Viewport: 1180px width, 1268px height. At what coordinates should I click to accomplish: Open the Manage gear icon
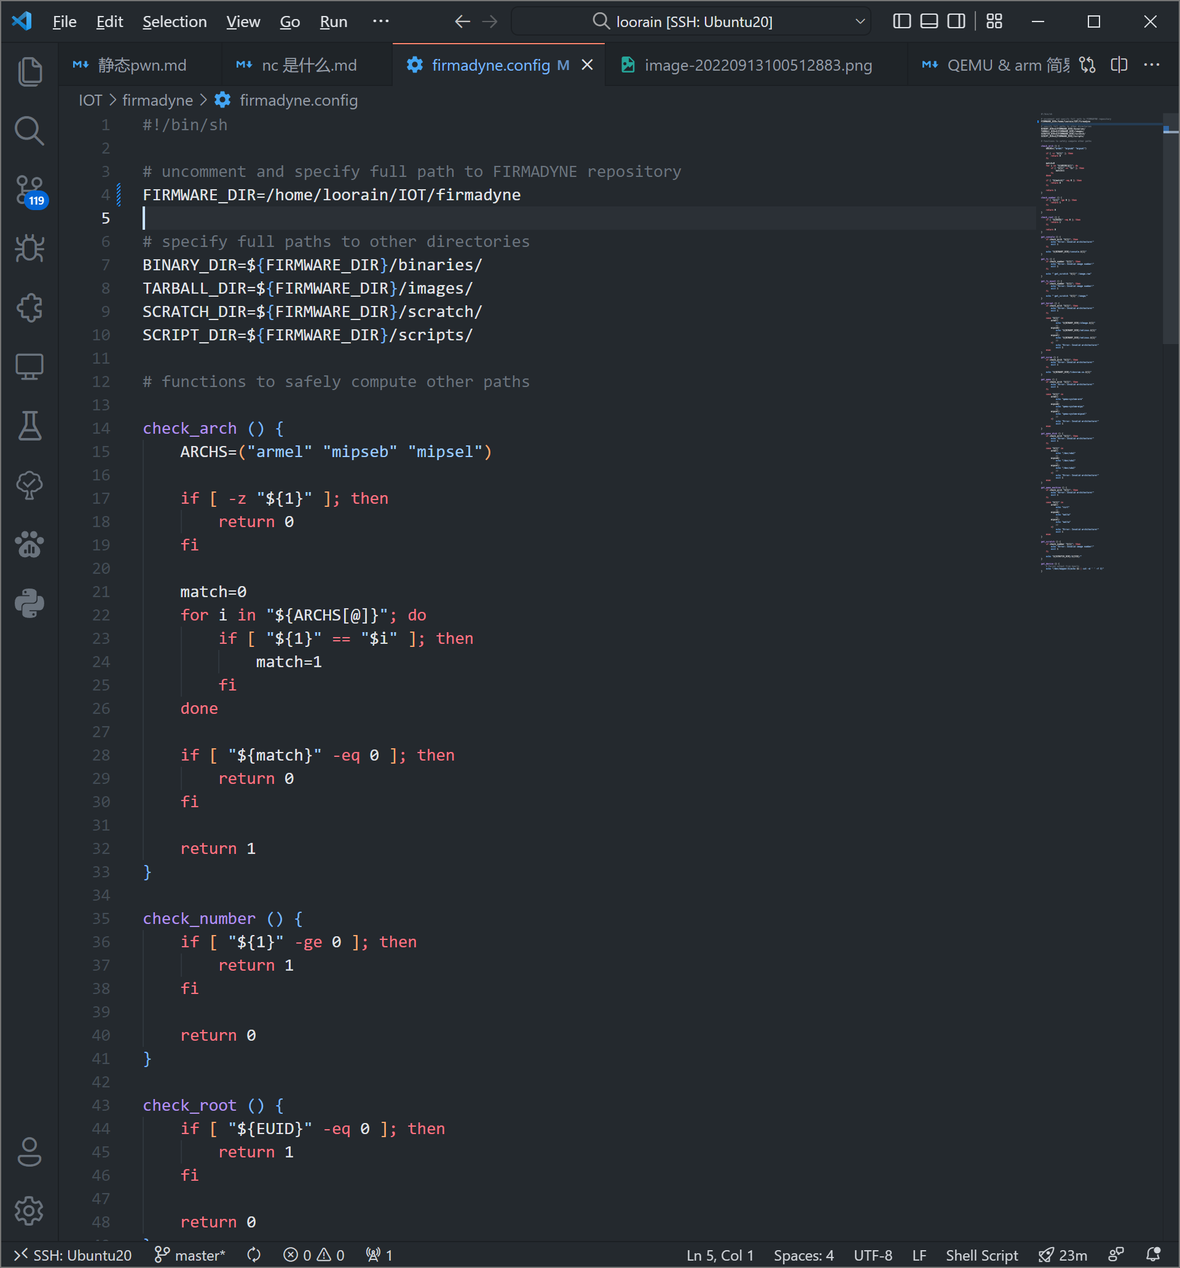(29, 1211)
